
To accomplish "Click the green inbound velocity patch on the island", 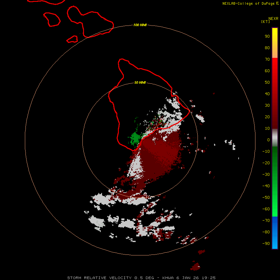I will pyautogui.click(x=135, y=138).
